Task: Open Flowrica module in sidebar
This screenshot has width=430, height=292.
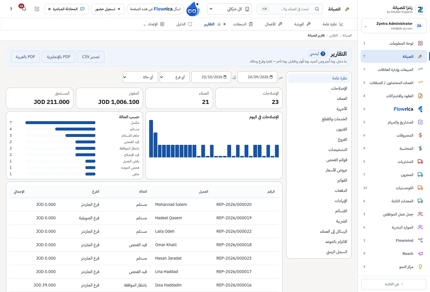Action: click(394, 109)
